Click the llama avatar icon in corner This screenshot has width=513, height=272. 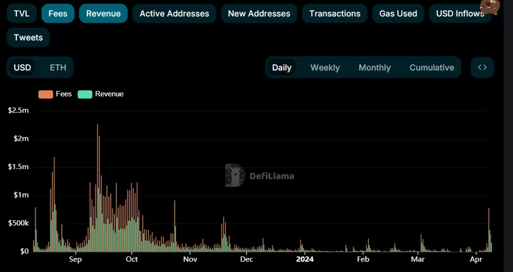[491, 8]
